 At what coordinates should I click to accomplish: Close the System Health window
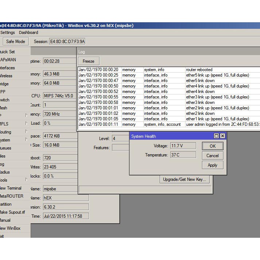222,136
